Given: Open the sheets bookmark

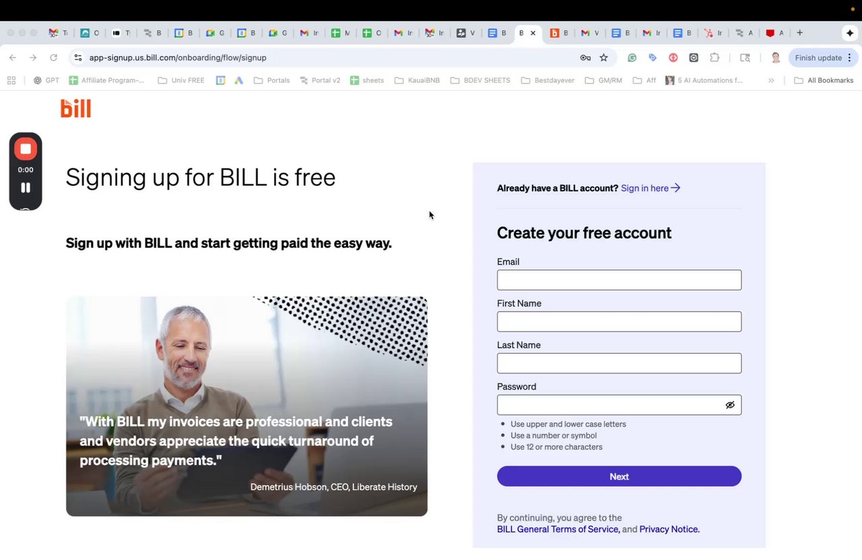Looking at the screenshot, I should point(367,80).
